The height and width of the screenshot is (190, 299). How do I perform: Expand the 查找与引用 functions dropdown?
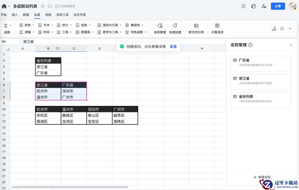coord(110,25)
